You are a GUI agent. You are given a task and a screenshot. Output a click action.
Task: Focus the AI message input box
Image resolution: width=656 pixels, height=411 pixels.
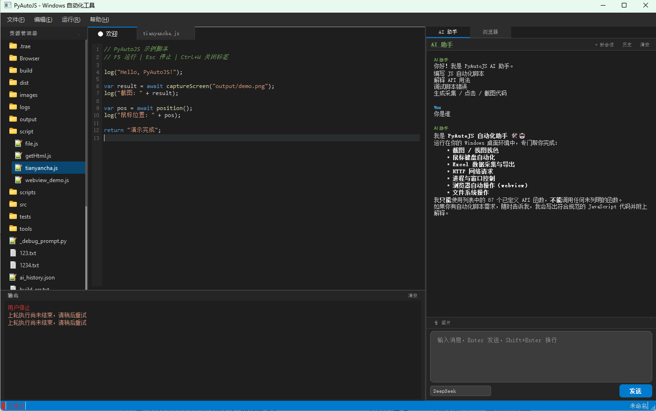[541, 357]
